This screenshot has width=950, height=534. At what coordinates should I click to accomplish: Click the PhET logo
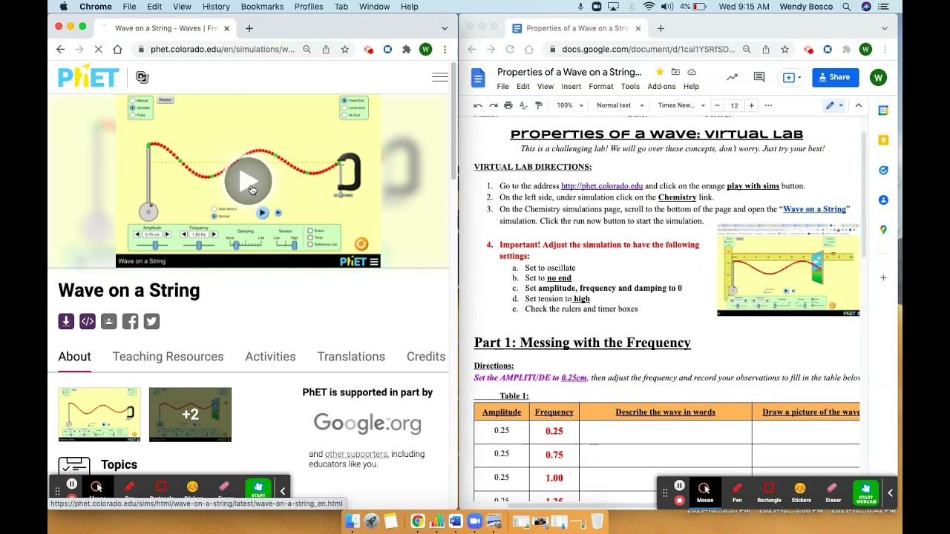click(x=88, y=76)
